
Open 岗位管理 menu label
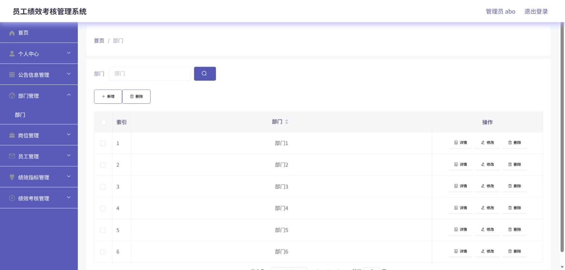[x=29, y=136]
